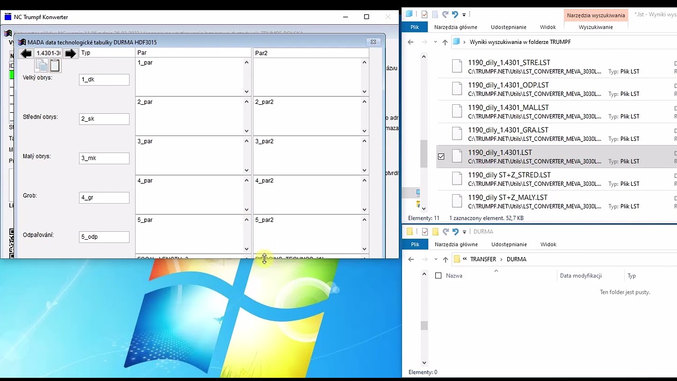Click the breadcrumb chevron before Wyniki wyszukiwania
The image size is (677, 381).
[x=464, y=42]
